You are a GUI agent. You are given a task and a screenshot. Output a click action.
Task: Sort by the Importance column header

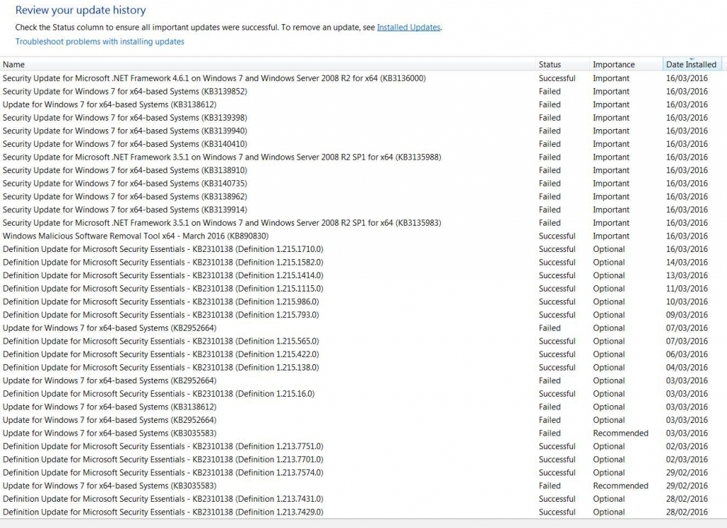pyautogui.click(x=613, y=65)
